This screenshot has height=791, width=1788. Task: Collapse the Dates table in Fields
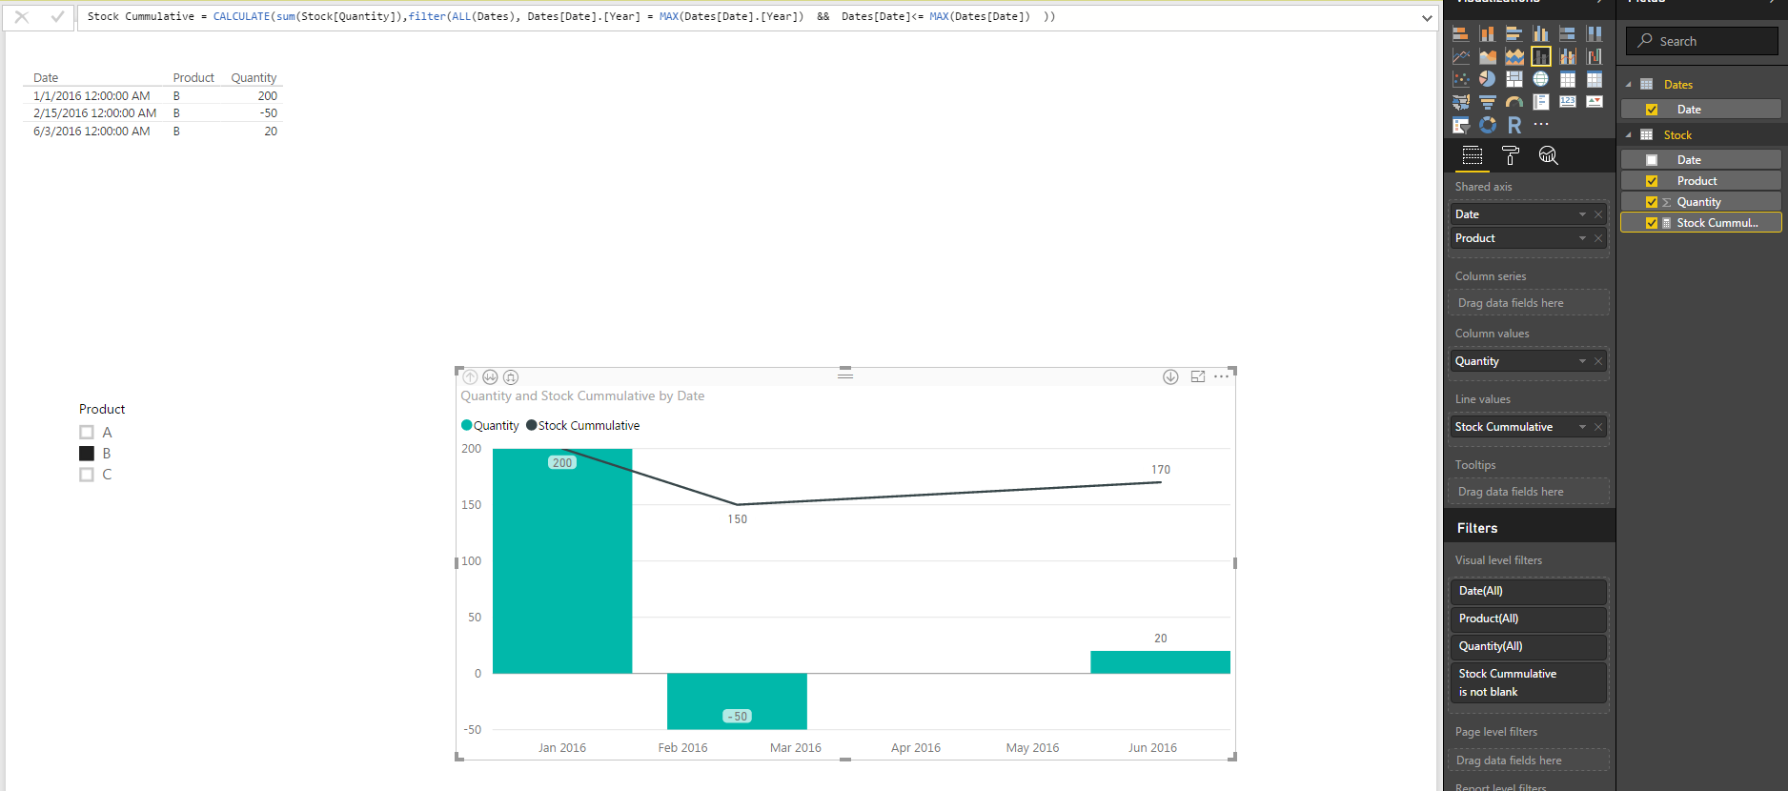(1628, 85)
